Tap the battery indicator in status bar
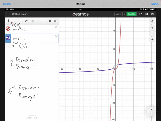The height and width of the screenshot is (121, 161). 153,9
